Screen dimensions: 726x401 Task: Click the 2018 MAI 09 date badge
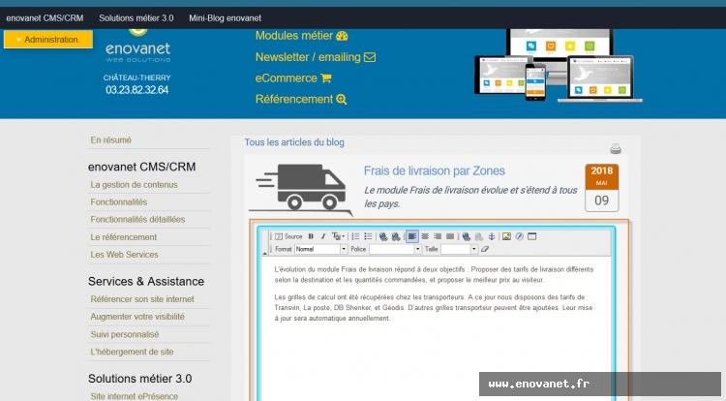click(601, 188)
